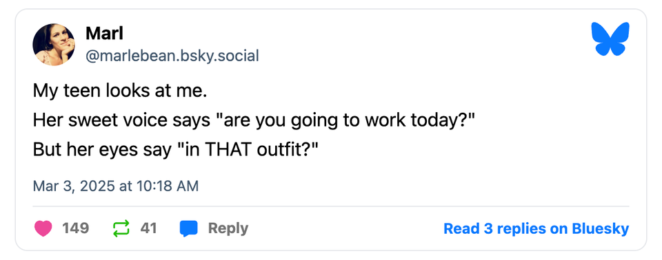Like the post with the heart icon

[x=43, y=228]
